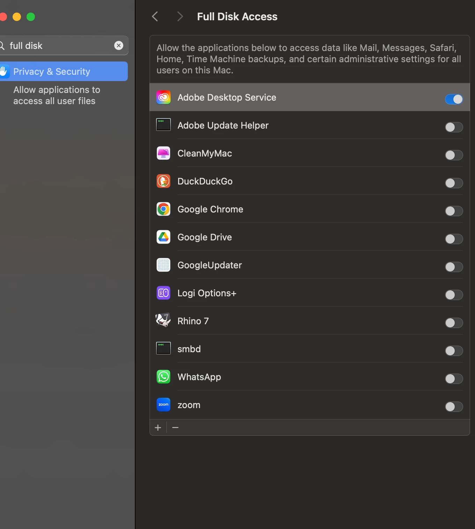Image resolution: width=475 pixels, height=529 pixels.
Task: Click the search magnifier icon
Action: click(2, 46)
